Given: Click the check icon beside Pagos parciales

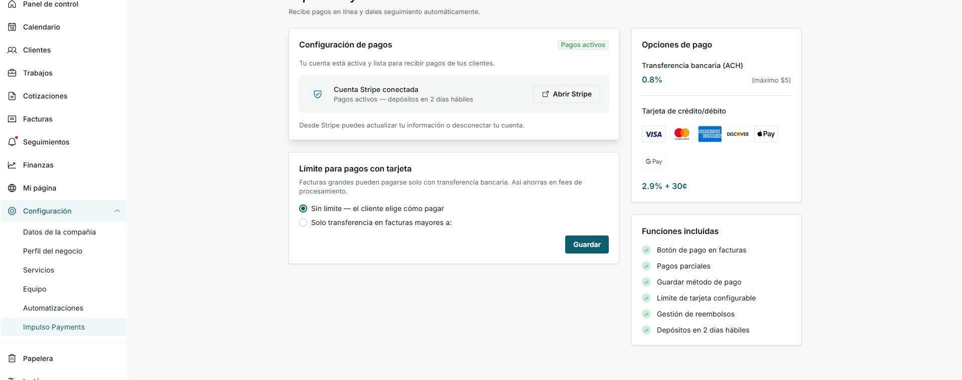Looking at the screenshot, I should tap(646, 266).
